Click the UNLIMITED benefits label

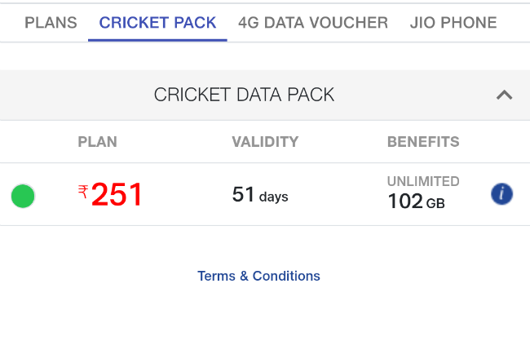point(423,181)
